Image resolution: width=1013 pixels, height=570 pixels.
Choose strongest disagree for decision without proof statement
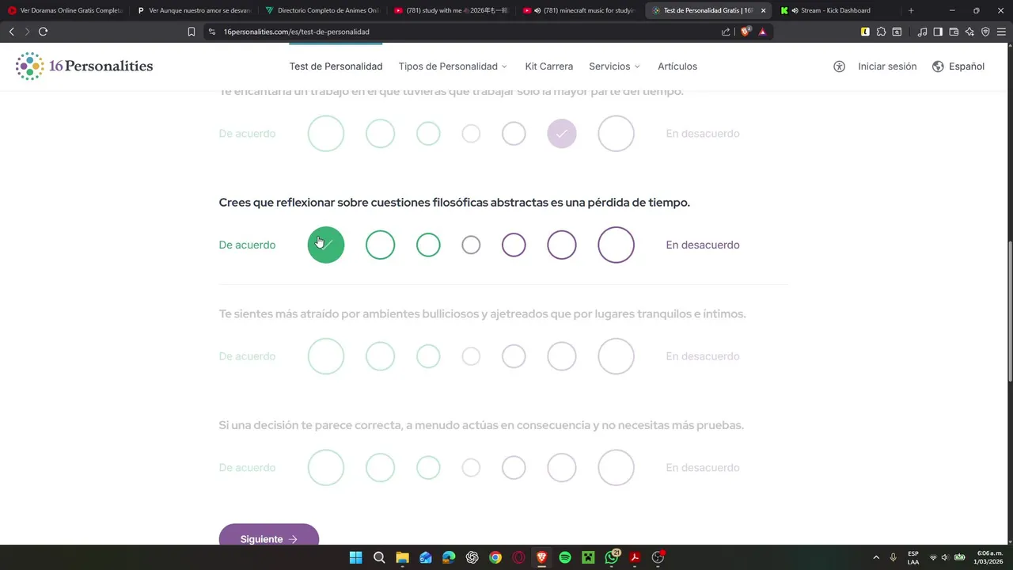pyautogui.click(x=616, y=468)
